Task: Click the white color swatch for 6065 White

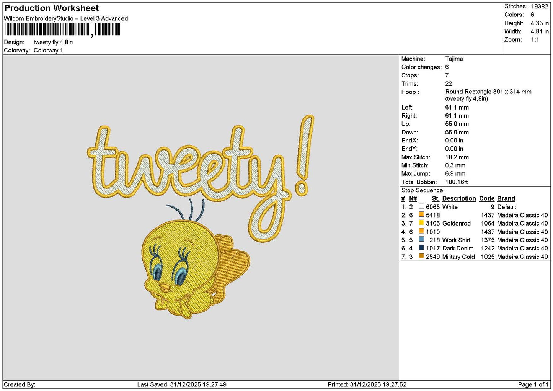Action: point(421,206)
